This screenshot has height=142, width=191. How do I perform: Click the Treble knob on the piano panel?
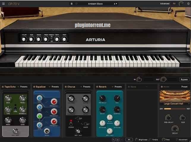(x=46, y=39)
